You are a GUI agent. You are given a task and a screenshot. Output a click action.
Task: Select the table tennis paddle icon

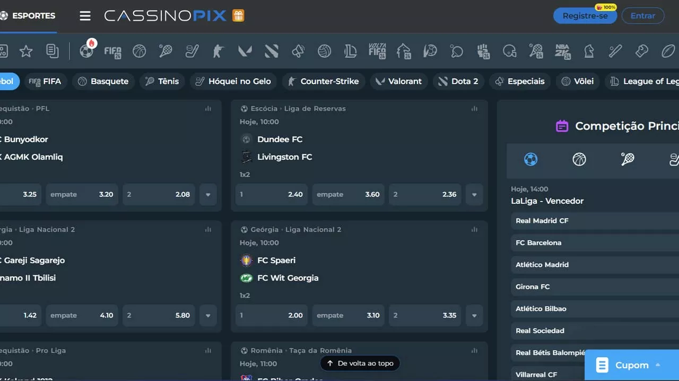tap(456, 51)
